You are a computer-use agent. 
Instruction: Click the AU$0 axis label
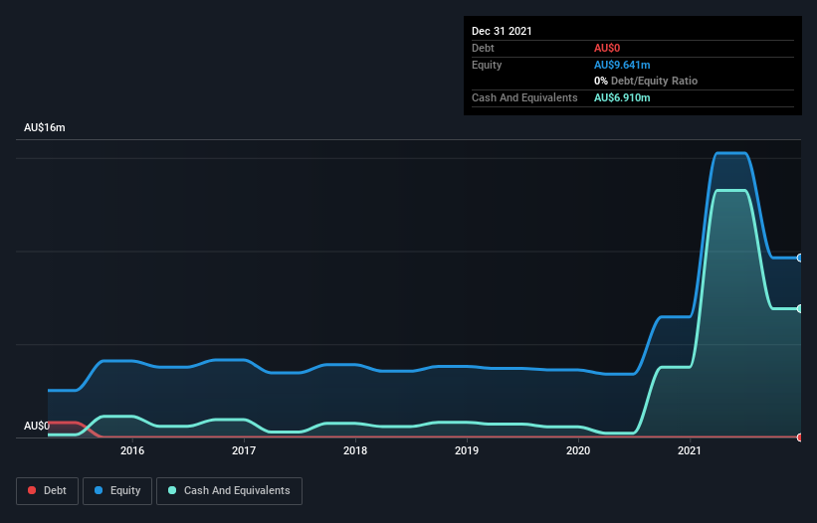(x=37, y=426)
